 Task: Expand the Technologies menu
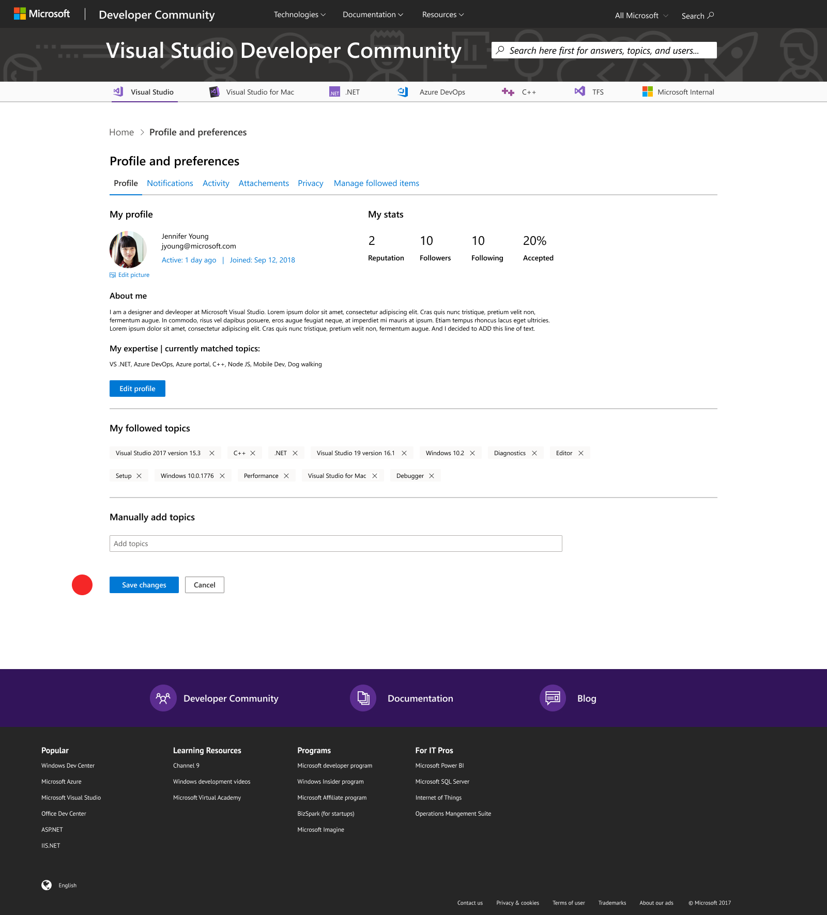tap(300, 14)
